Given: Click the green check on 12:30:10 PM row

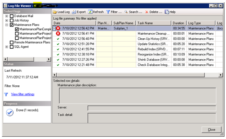Looking at the screenshot, I should tap(58, 54).
